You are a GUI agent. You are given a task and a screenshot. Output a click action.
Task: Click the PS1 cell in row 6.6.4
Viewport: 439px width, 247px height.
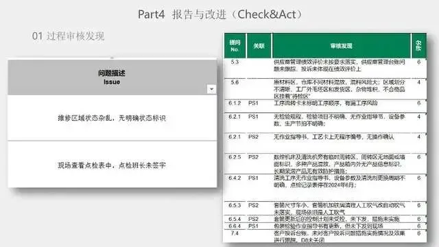coord(253,226)
